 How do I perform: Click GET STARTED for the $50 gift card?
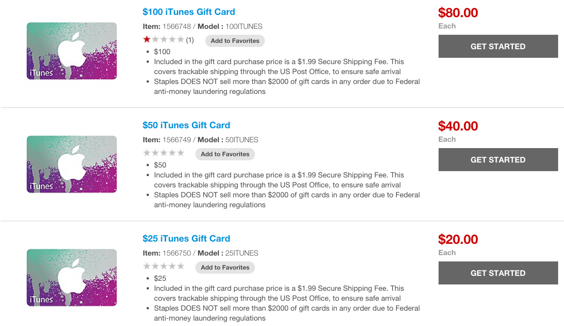point(498,159)
